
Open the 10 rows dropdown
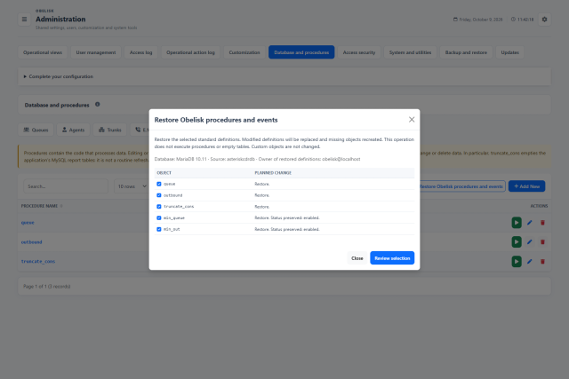132,186
